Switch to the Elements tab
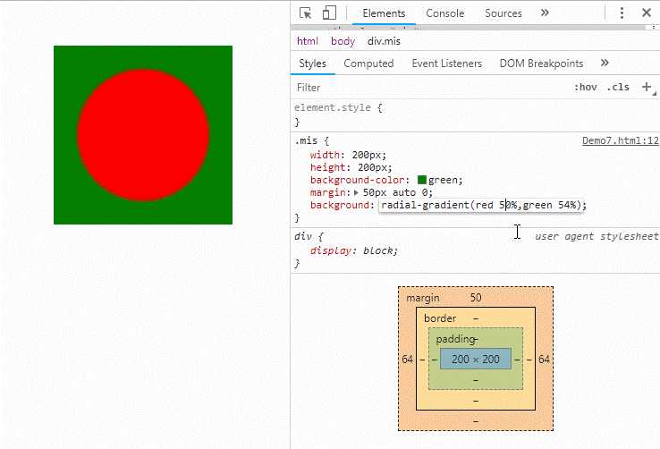 384,13
